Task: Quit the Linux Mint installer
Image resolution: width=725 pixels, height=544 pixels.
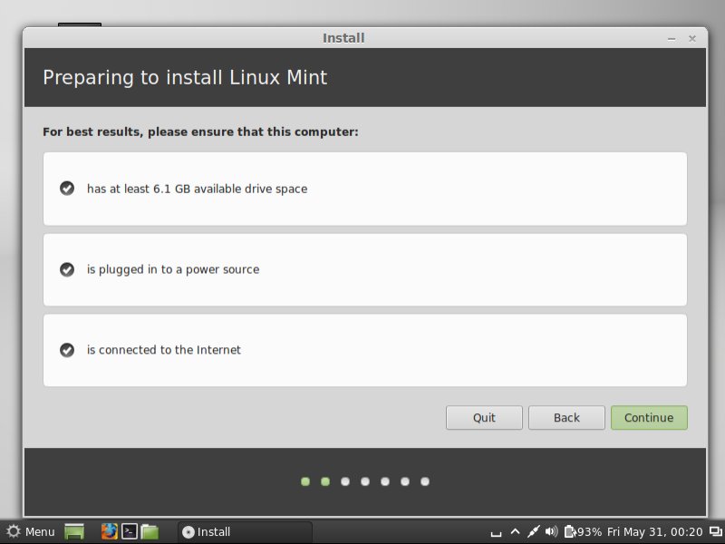Action: click(x=484, y=418)
